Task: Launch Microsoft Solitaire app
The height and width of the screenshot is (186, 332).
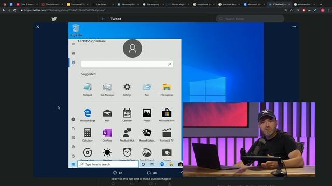Action: [147, 135]
